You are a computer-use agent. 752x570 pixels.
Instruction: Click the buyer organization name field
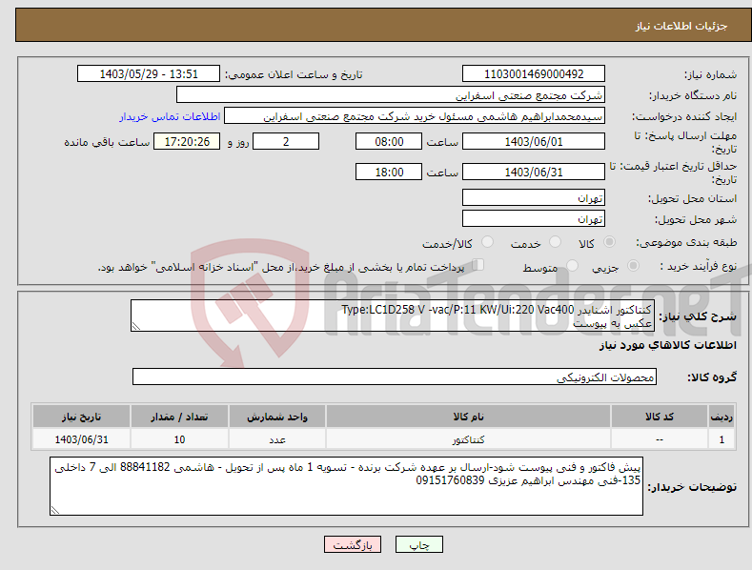391,95
